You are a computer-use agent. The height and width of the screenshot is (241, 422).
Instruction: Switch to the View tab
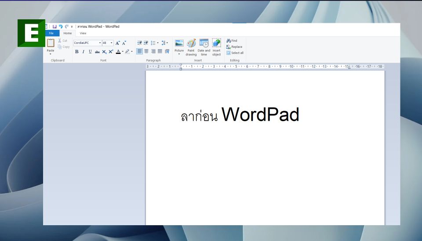click(83, 33)
